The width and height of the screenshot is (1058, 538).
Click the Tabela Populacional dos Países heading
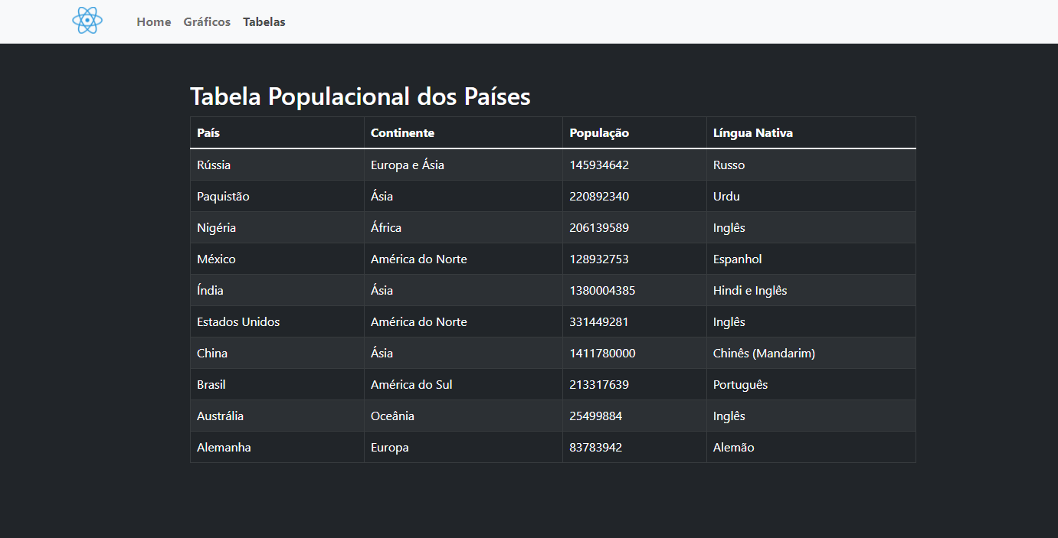360,96
